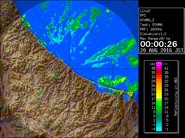Click the 'ilts2' label in info box

145,11
